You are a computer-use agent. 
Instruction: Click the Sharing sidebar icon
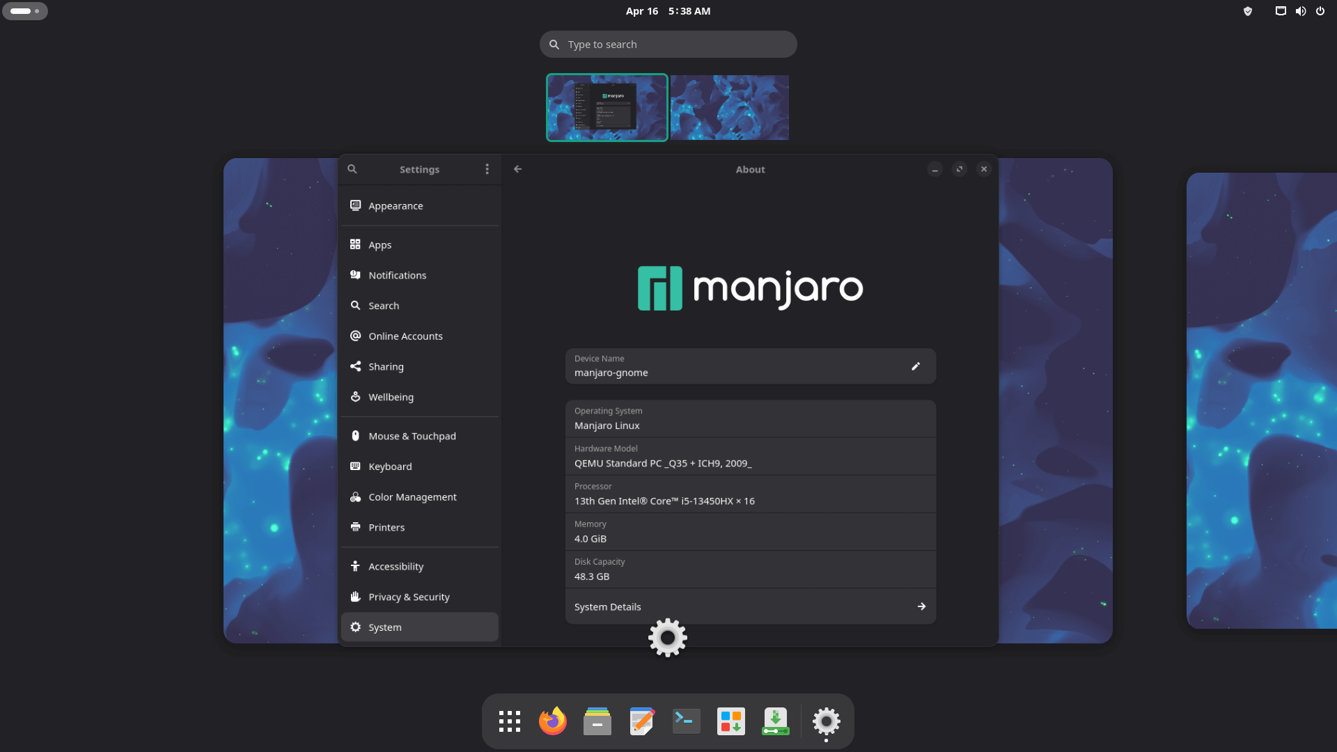(355, 366)
